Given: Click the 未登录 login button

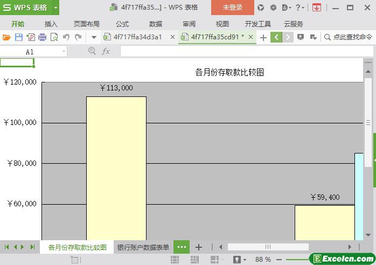Looking at the screenshot, I should pyautogui.click(x=232, y=8).
